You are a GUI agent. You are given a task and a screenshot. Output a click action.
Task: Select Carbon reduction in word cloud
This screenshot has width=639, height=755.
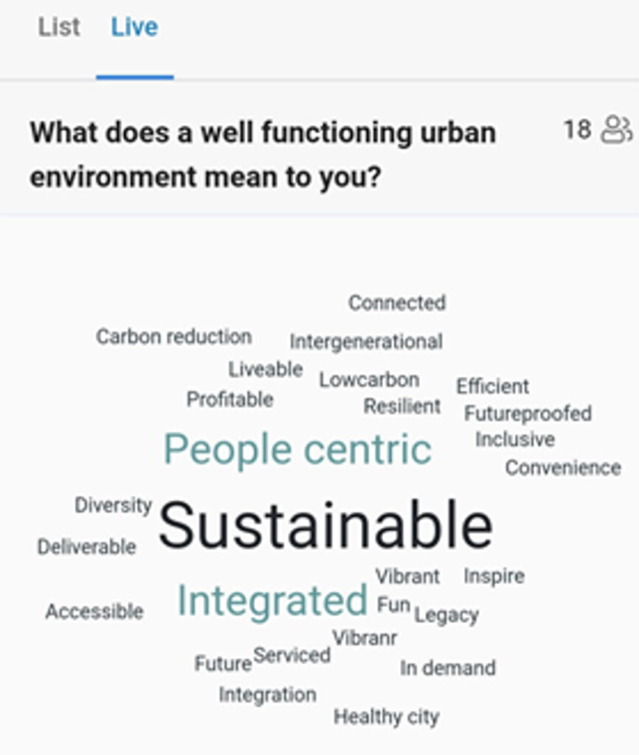click(173, 337)
